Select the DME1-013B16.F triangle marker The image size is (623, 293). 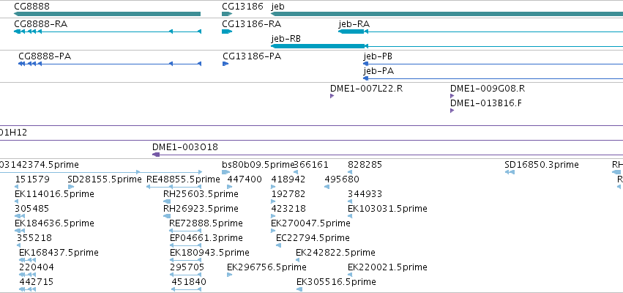point(452,111)
